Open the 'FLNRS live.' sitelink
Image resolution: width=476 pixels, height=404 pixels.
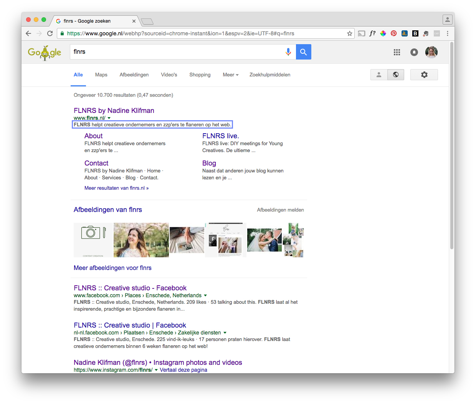click(221, 136)
